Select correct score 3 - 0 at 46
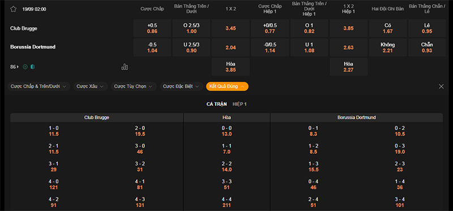453x211 pixels. pyautogui.click(x=140, y=149)
